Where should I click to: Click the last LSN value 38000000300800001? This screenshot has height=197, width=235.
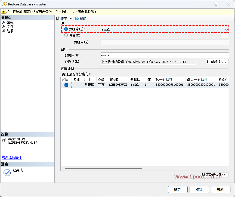point(201,85)
